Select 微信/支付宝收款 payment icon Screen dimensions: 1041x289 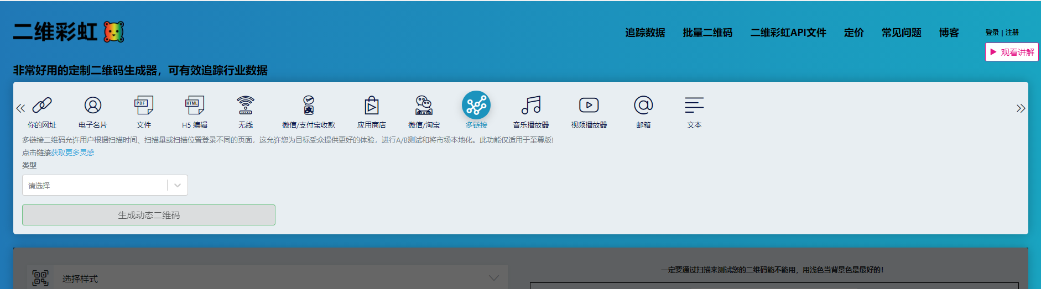[309, 105]
